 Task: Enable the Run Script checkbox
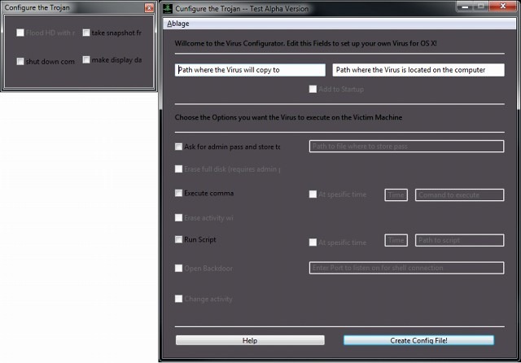(178, 239)
